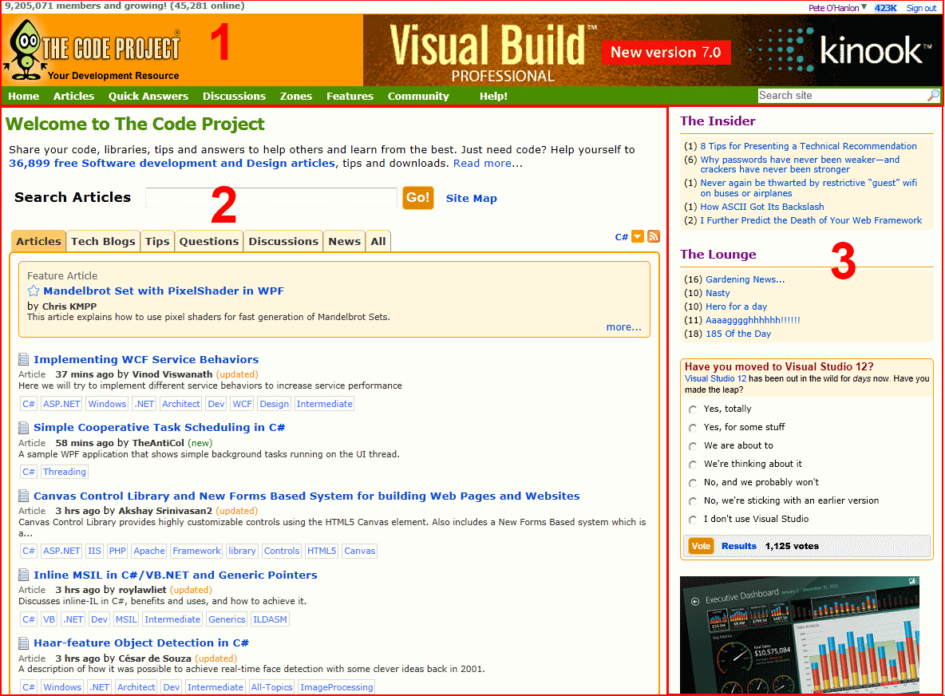Click the ILDASM tag under Inline MSIL article
The image size is (945, 696).
click(270, 619)
